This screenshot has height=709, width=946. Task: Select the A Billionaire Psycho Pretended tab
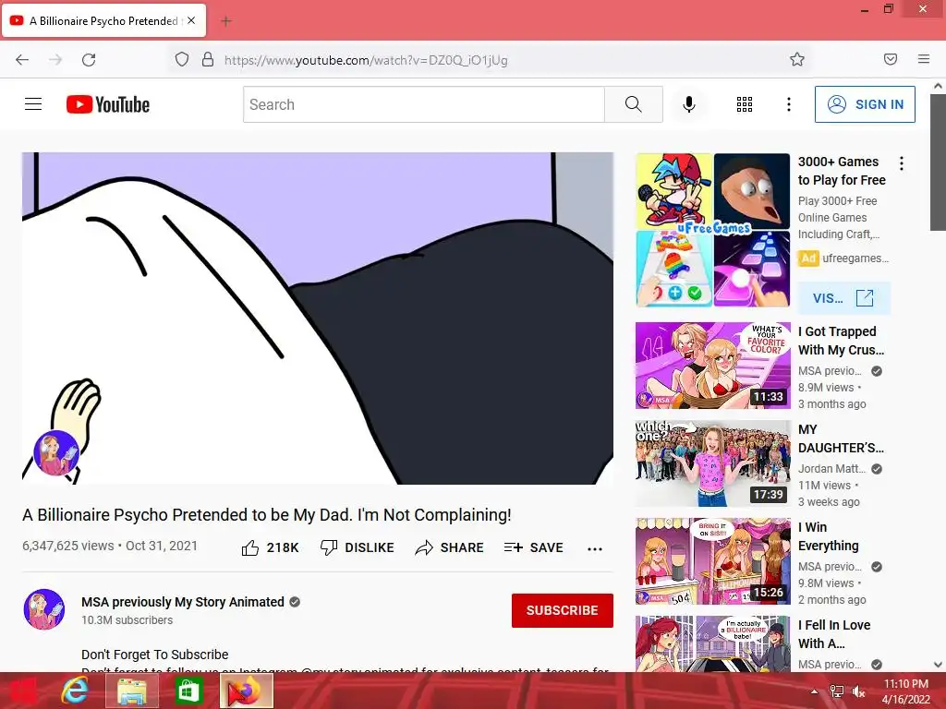103,21
